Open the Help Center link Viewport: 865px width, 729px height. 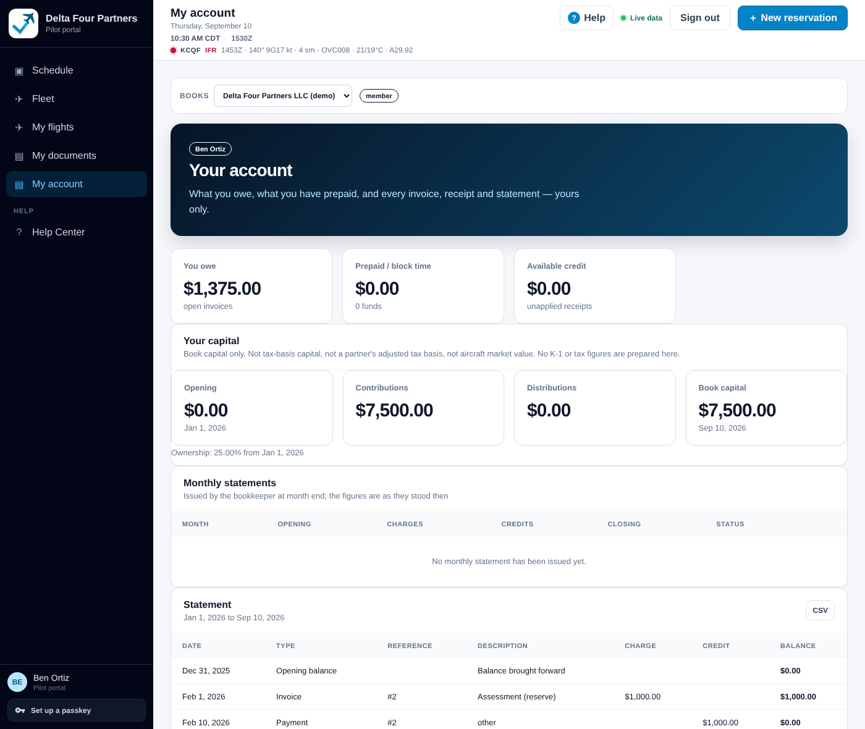coord(77,232)
